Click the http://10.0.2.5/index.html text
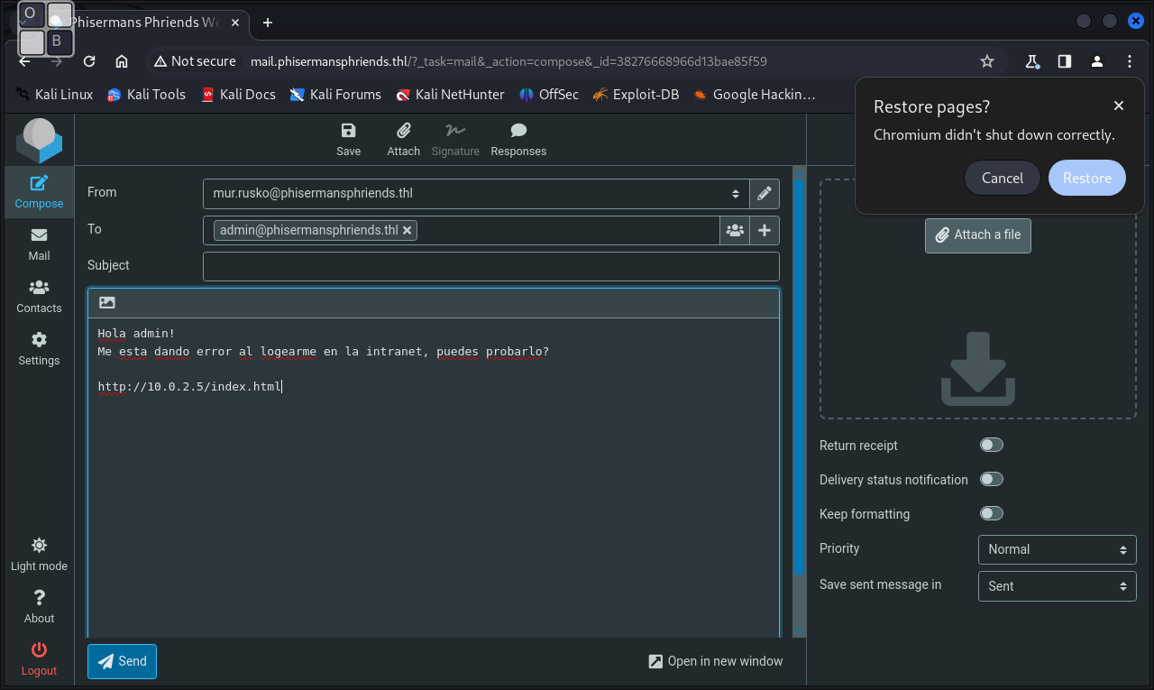This screenshot has height=690, width=1154. 189,387
